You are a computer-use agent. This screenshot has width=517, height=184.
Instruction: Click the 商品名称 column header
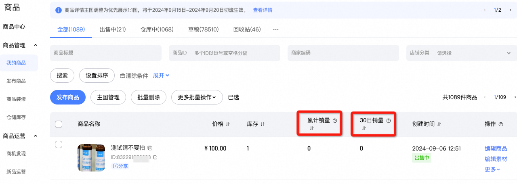pos(89,124)
